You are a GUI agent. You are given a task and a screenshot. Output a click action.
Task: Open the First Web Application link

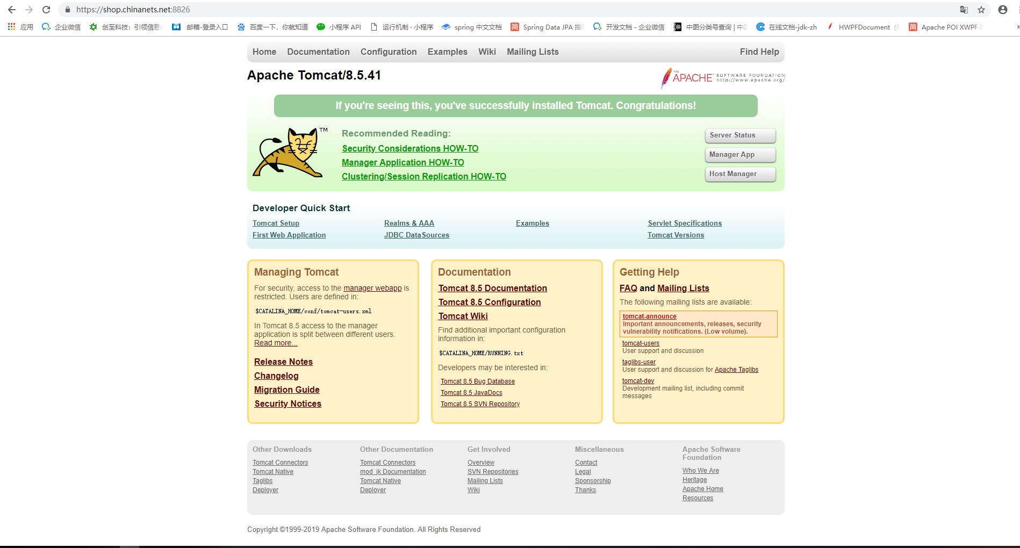[289, 235]
